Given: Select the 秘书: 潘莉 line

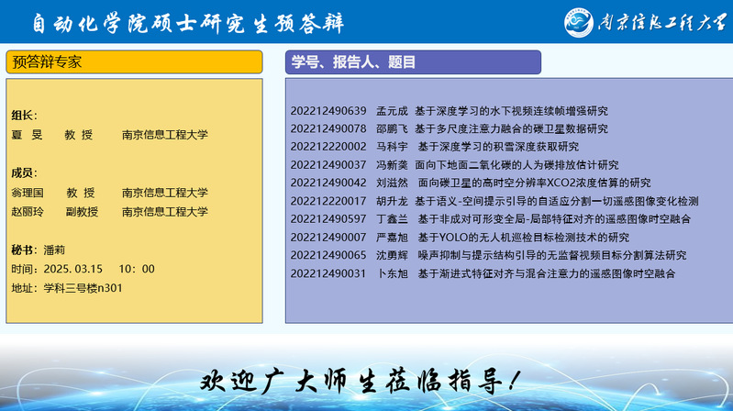Looking at the screenshot, I should [39, 250].
